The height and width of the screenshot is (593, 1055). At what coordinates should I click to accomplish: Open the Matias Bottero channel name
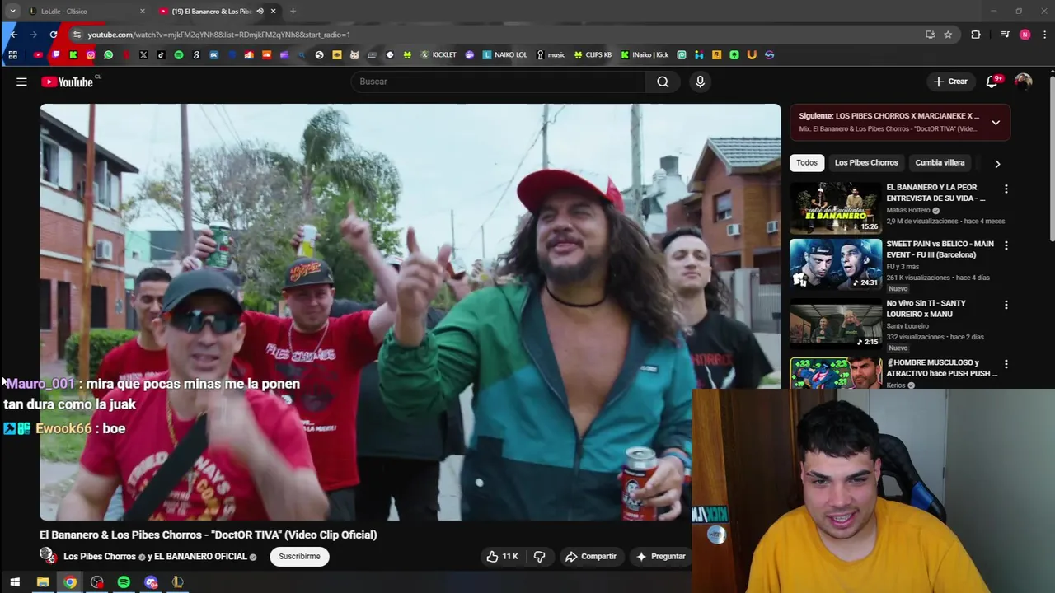point(907,211)
